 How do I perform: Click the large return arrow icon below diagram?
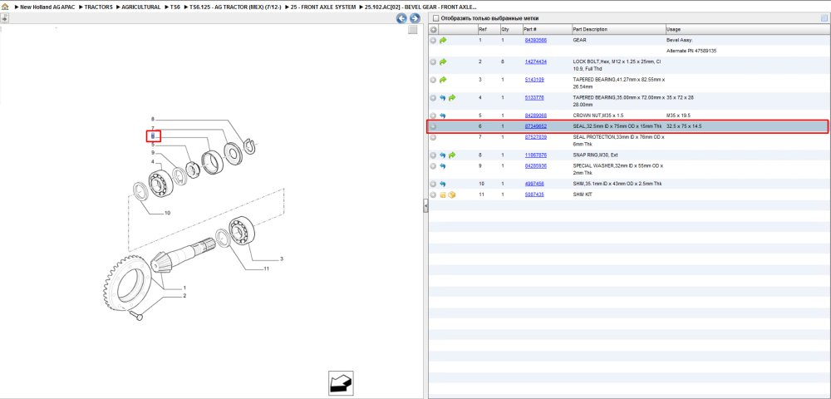coord(341,383)
